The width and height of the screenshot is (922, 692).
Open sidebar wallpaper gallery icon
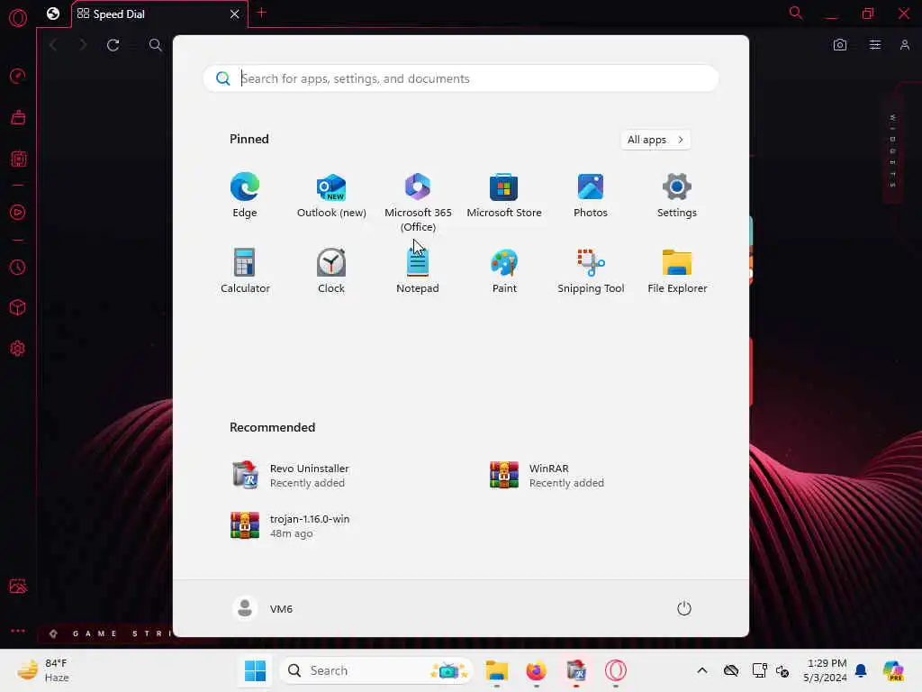pyautogui.click(x=18, y=586)
